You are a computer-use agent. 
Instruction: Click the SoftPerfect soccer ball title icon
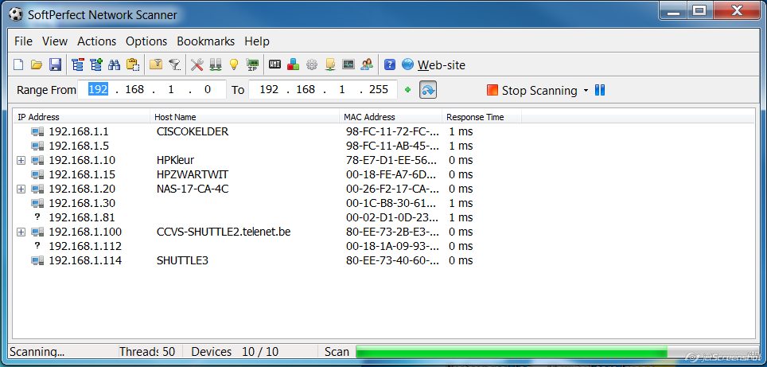[16, 14]
